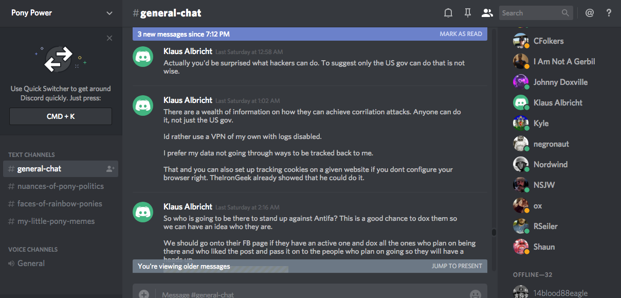
Task: Open the my-little-pony-memes channel
Action: point(56,221)
